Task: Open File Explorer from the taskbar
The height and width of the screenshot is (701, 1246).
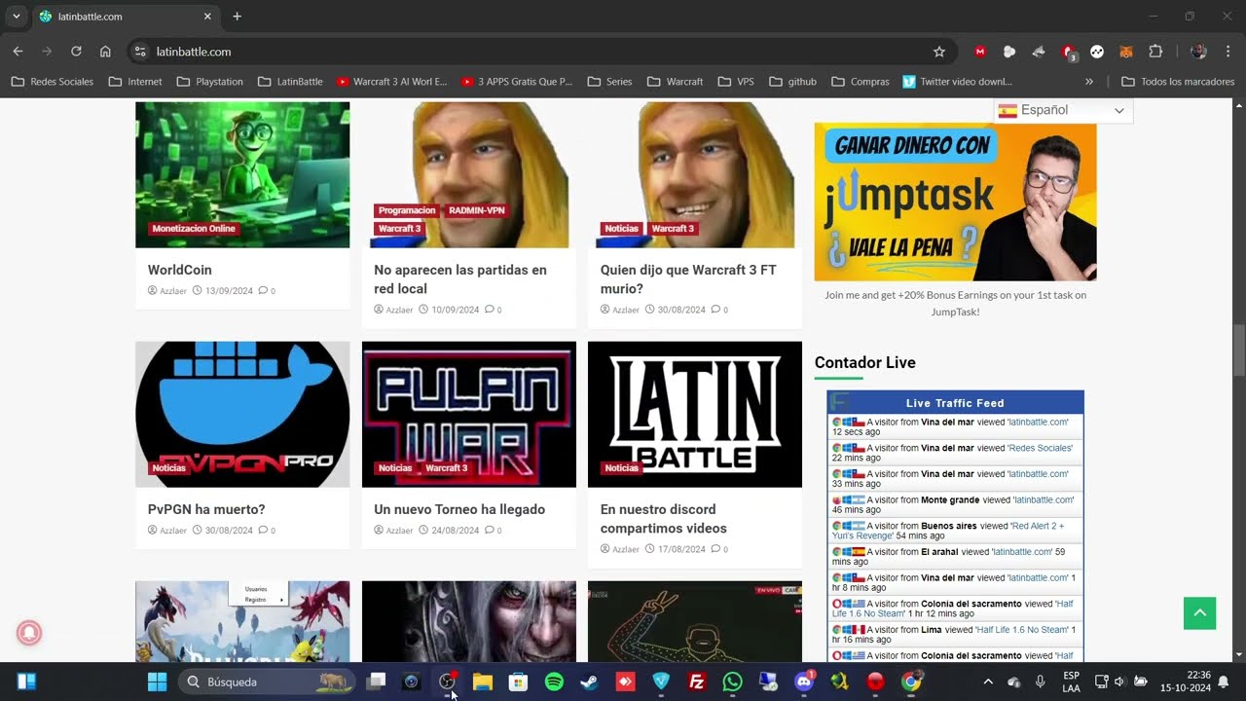Action: coord(483,682)
